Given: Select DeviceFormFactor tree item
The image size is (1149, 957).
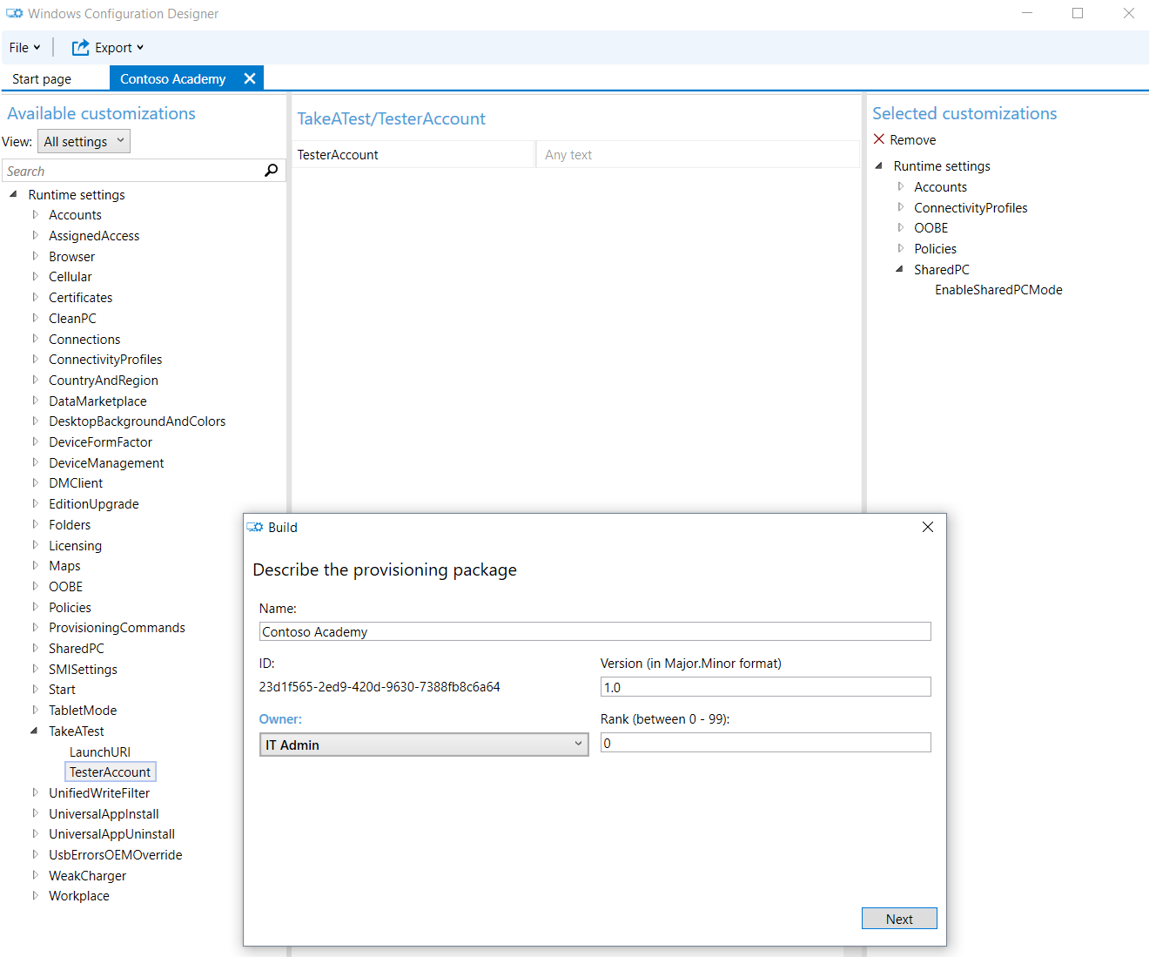Looking at the screenshot, I should pos(100,442).
